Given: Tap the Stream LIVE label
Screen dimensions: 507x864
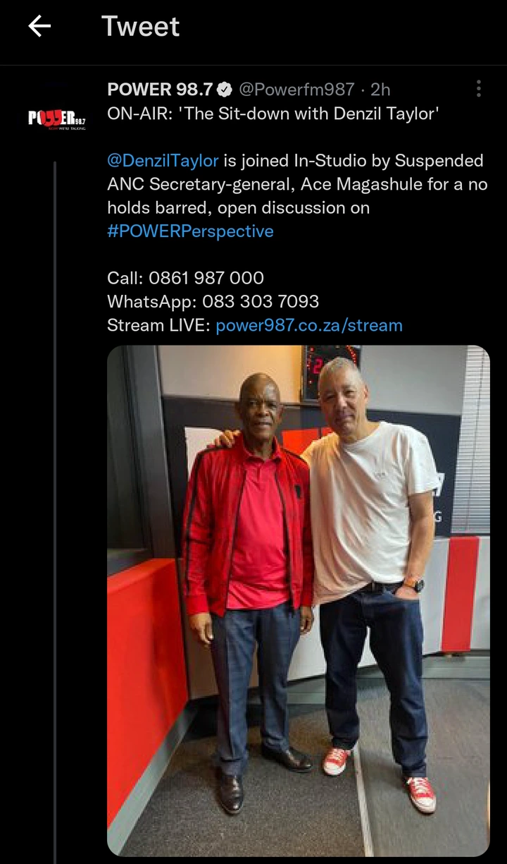Looking at the screenshot, I should pyautogui.click(x=159, y=325).
